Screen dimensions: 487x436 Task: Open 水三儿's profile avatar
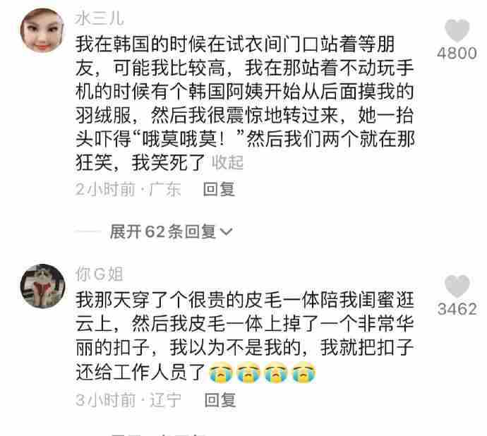[42, 30]
